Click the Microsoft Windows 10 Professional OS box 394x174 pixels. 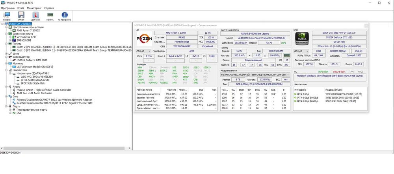pyautogui.click(x=331, y=77)
